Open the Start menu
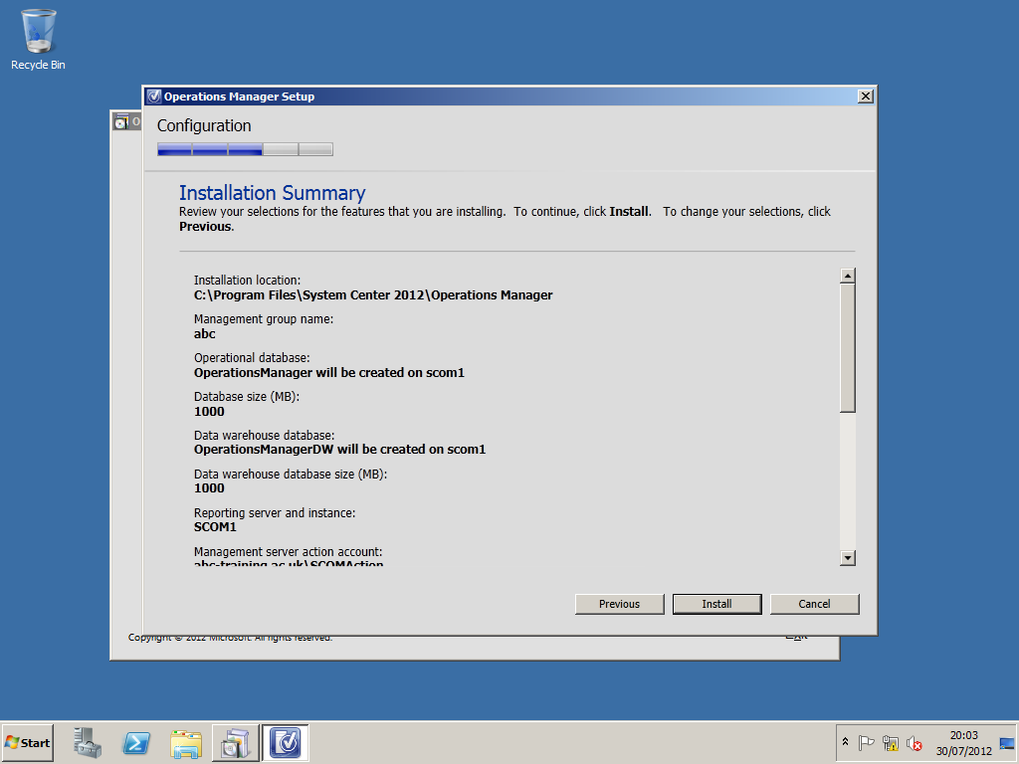This screenshot has height=764, width=1019. (x=27, y=742)
